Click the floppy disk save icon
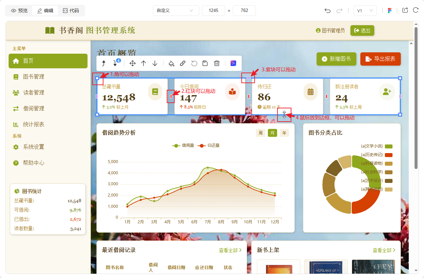The image size is (424, 278). pyautogui.click(x=205, y=63)
